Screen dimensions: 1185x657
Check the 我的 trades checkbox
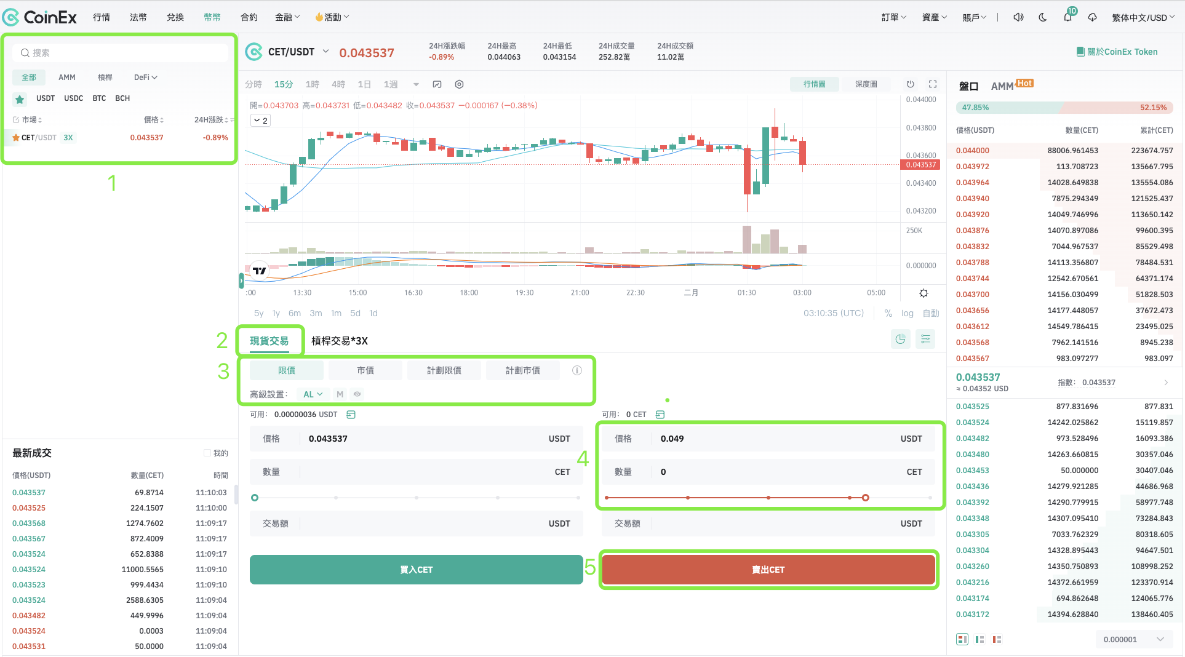[x=207, y=453]
